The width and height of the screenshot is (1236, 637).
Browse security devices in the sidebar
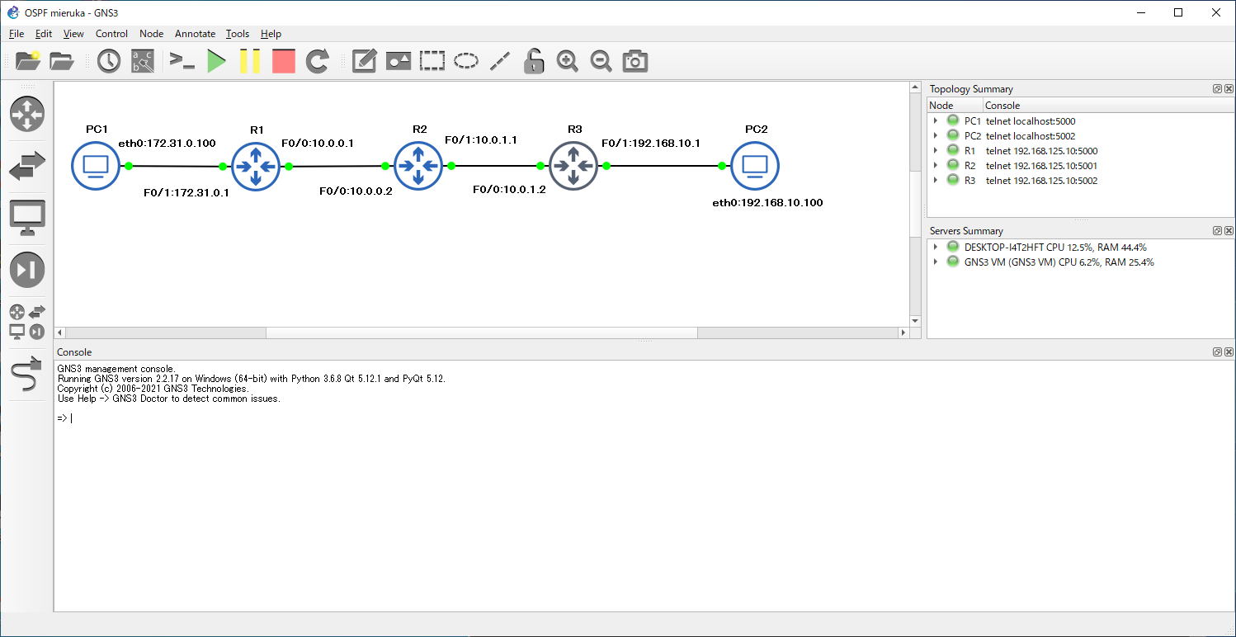27,270
